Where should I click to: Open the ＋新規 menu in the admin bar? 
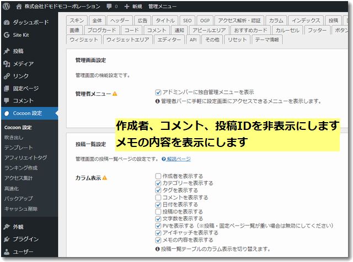(136, 7)
